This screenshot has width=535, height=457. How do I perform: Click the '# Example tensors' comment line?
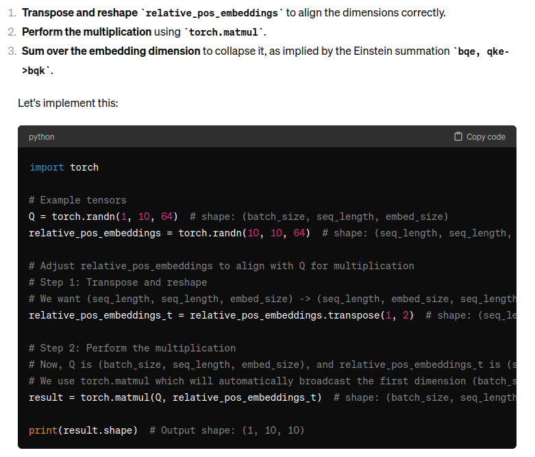(x=78, y=200)
